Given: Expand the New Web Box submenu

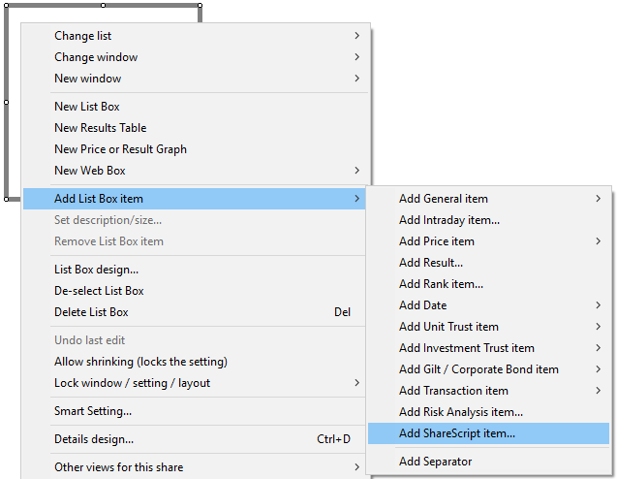Looking at the screenshot, I should click(x=90, y=171).
